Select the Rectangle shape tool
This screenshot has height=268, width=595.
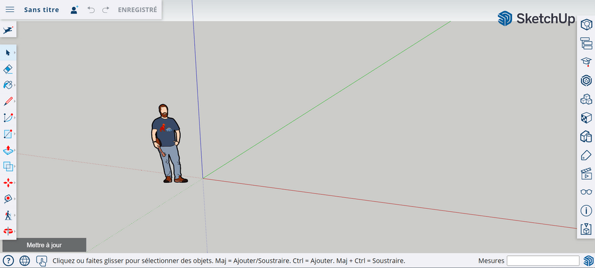point(8,134)
